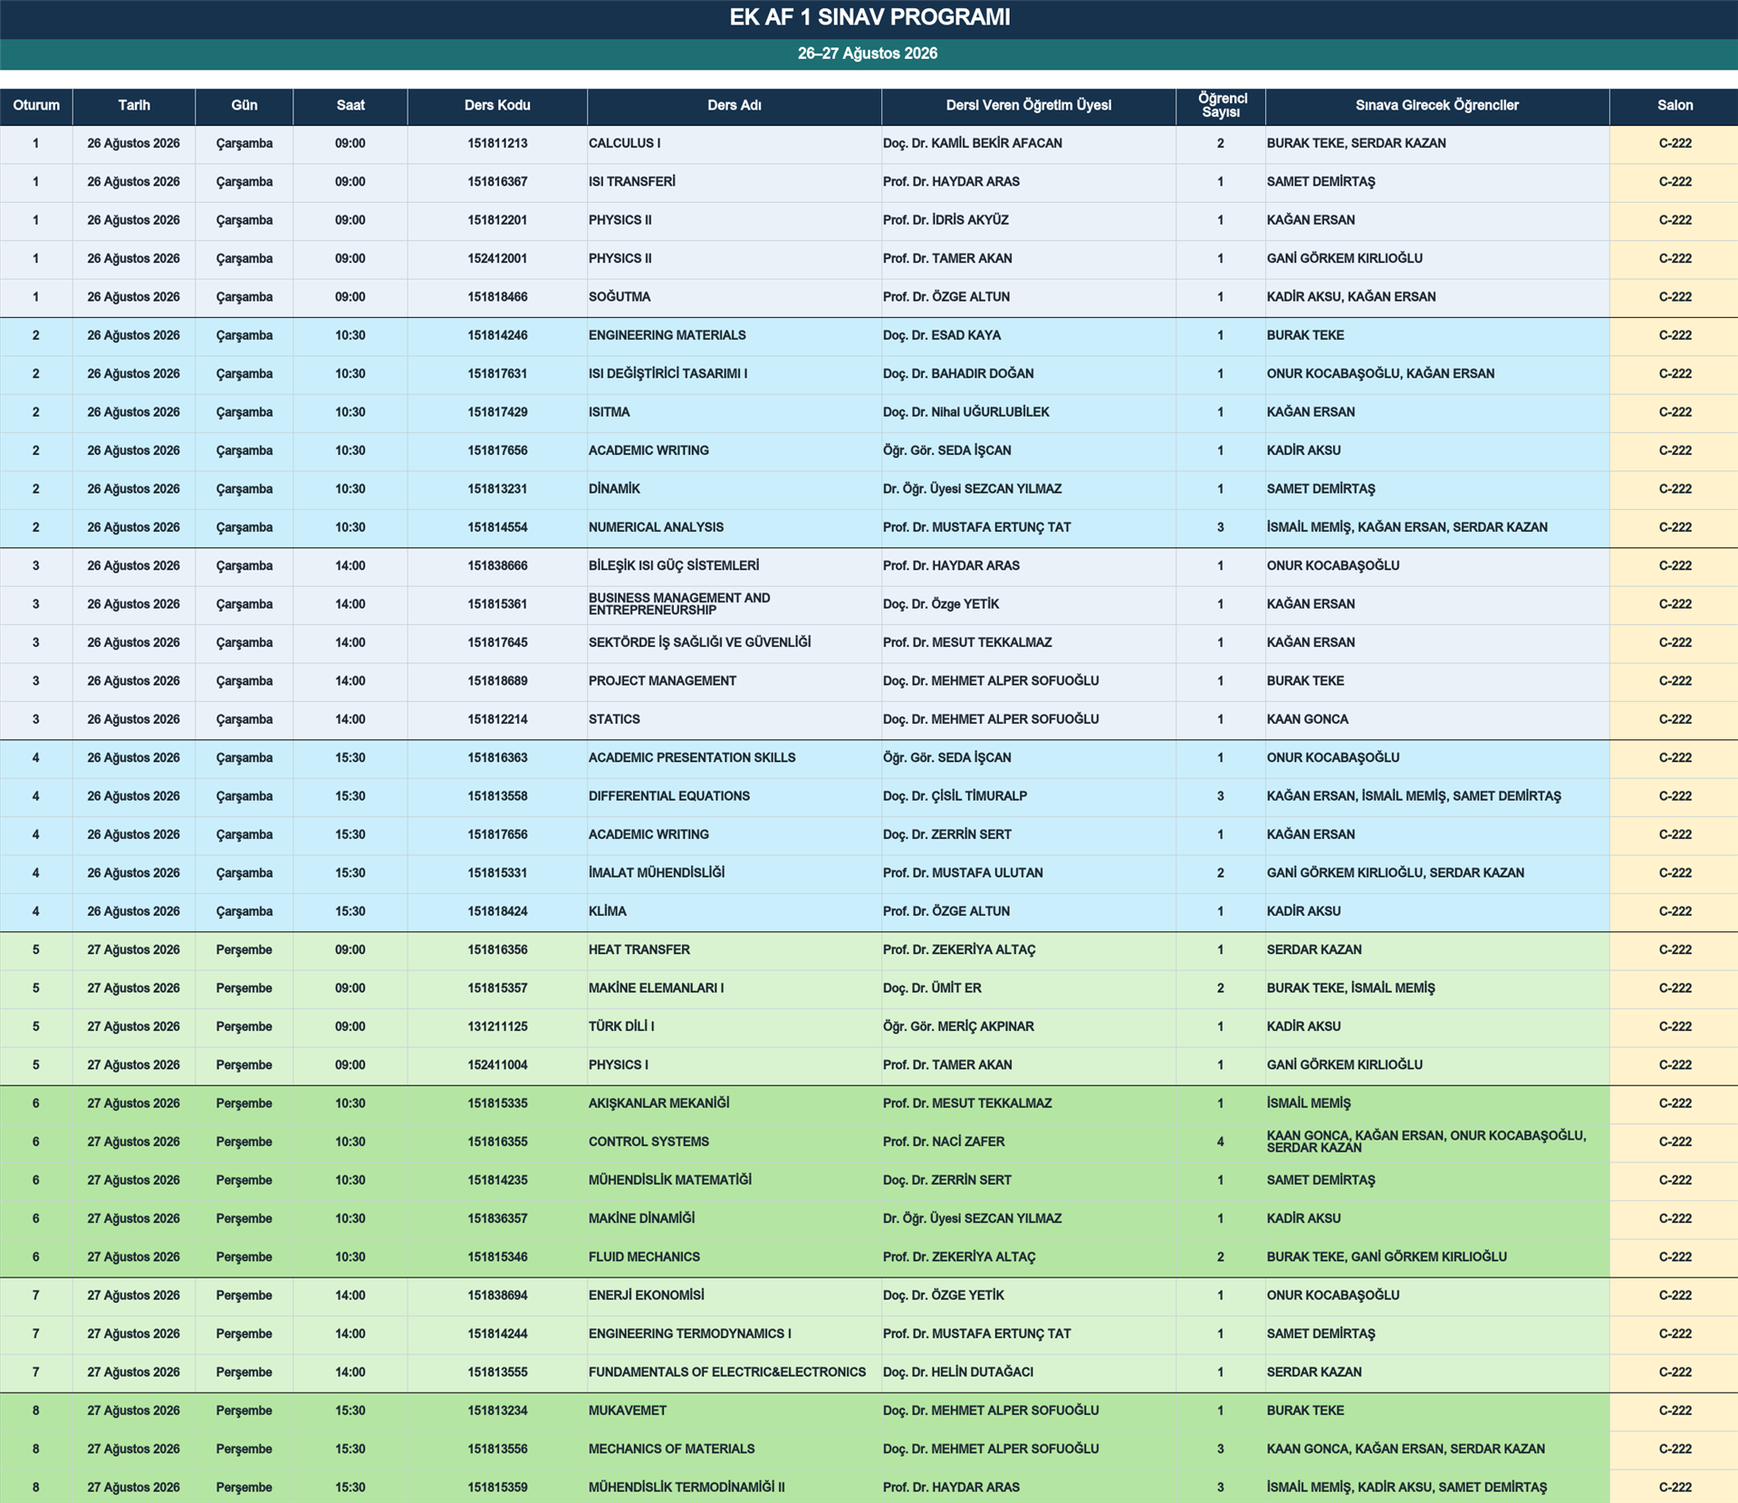Click the 'MAKİNE DİNAMİĞİ' course cell

tap(735, 1219)
